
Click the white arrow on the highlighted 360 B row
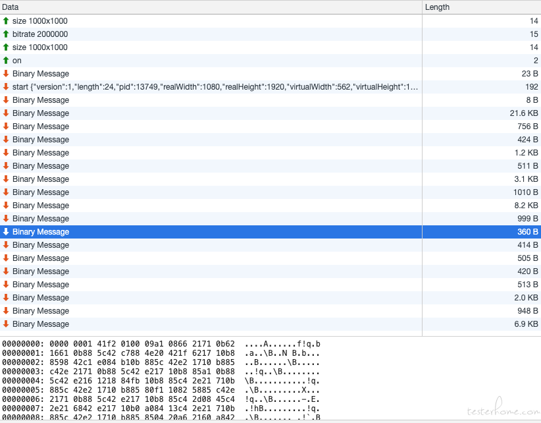(x=6, y=232)
